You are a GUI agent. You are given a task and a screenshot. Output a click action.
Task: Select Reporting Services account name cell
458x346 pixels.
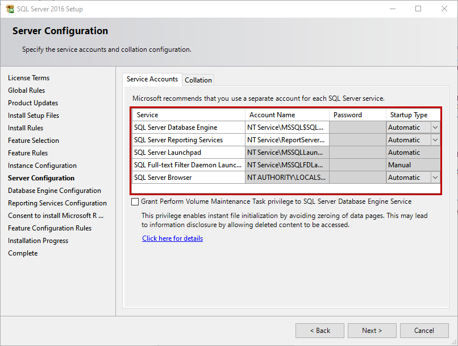pos(287,140)
